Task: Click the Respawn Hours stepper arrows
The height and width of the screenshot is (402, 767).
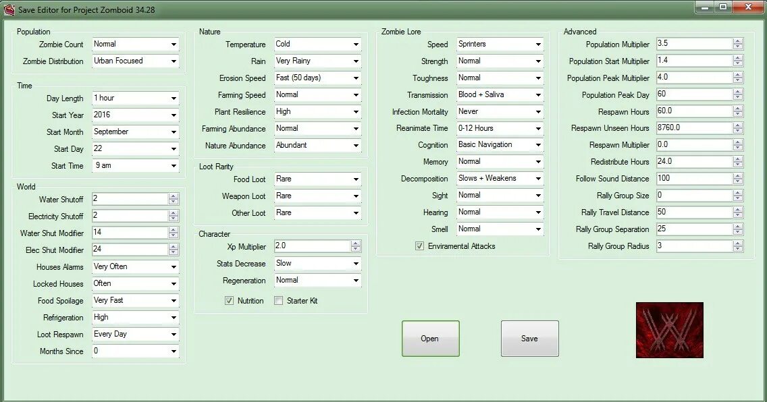Action: pos(738,111)
